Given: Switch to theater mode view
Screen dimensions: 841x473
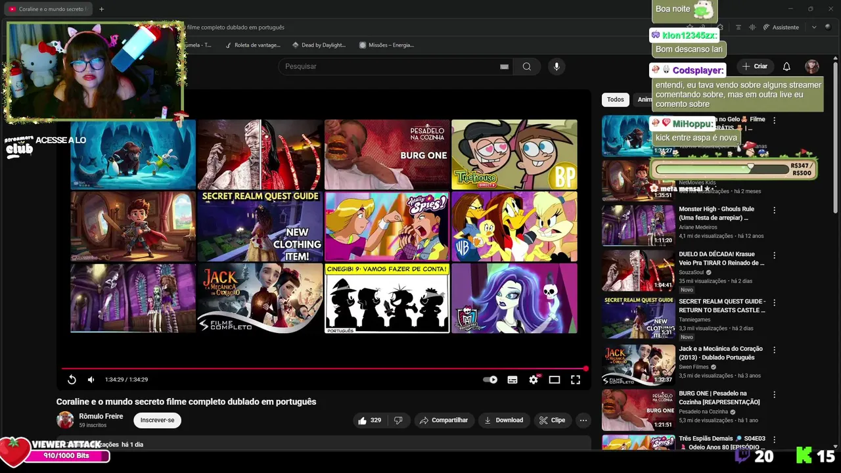Looking at the screenshot, I should pos(555,380).
